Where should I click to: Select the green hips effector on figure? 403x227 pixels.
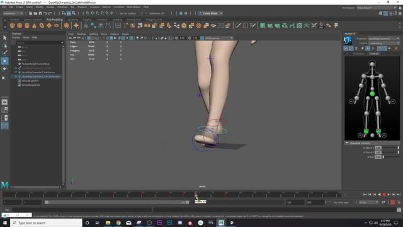point(372,94)
